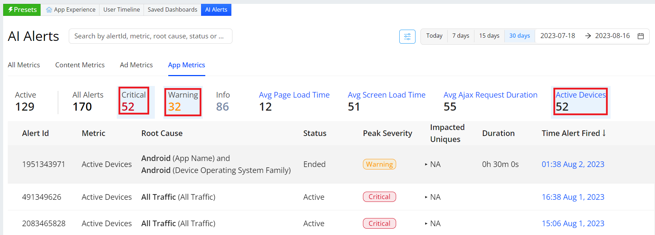Open alert fired at 01:38 Aug 2, 2023
Image resolution: width=655 pixels, height=235 pixels.
click(x=573, y=165)
